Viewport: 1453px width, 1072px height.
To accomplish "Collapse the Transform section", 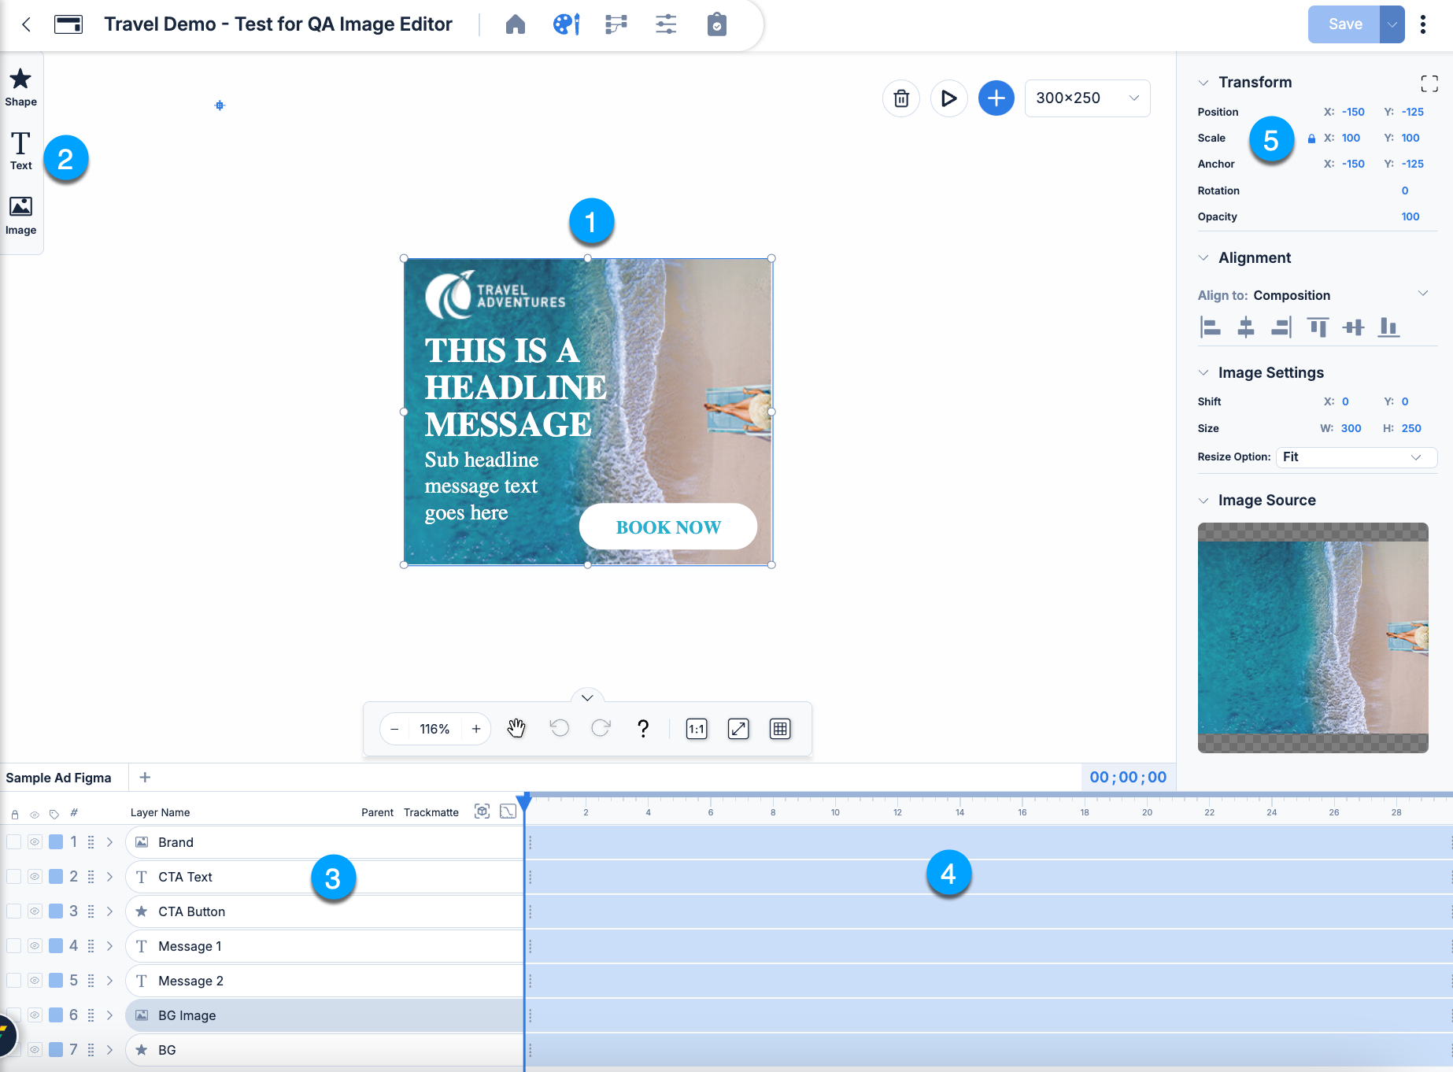I will pyautogui.click(x=1203, y=83).
